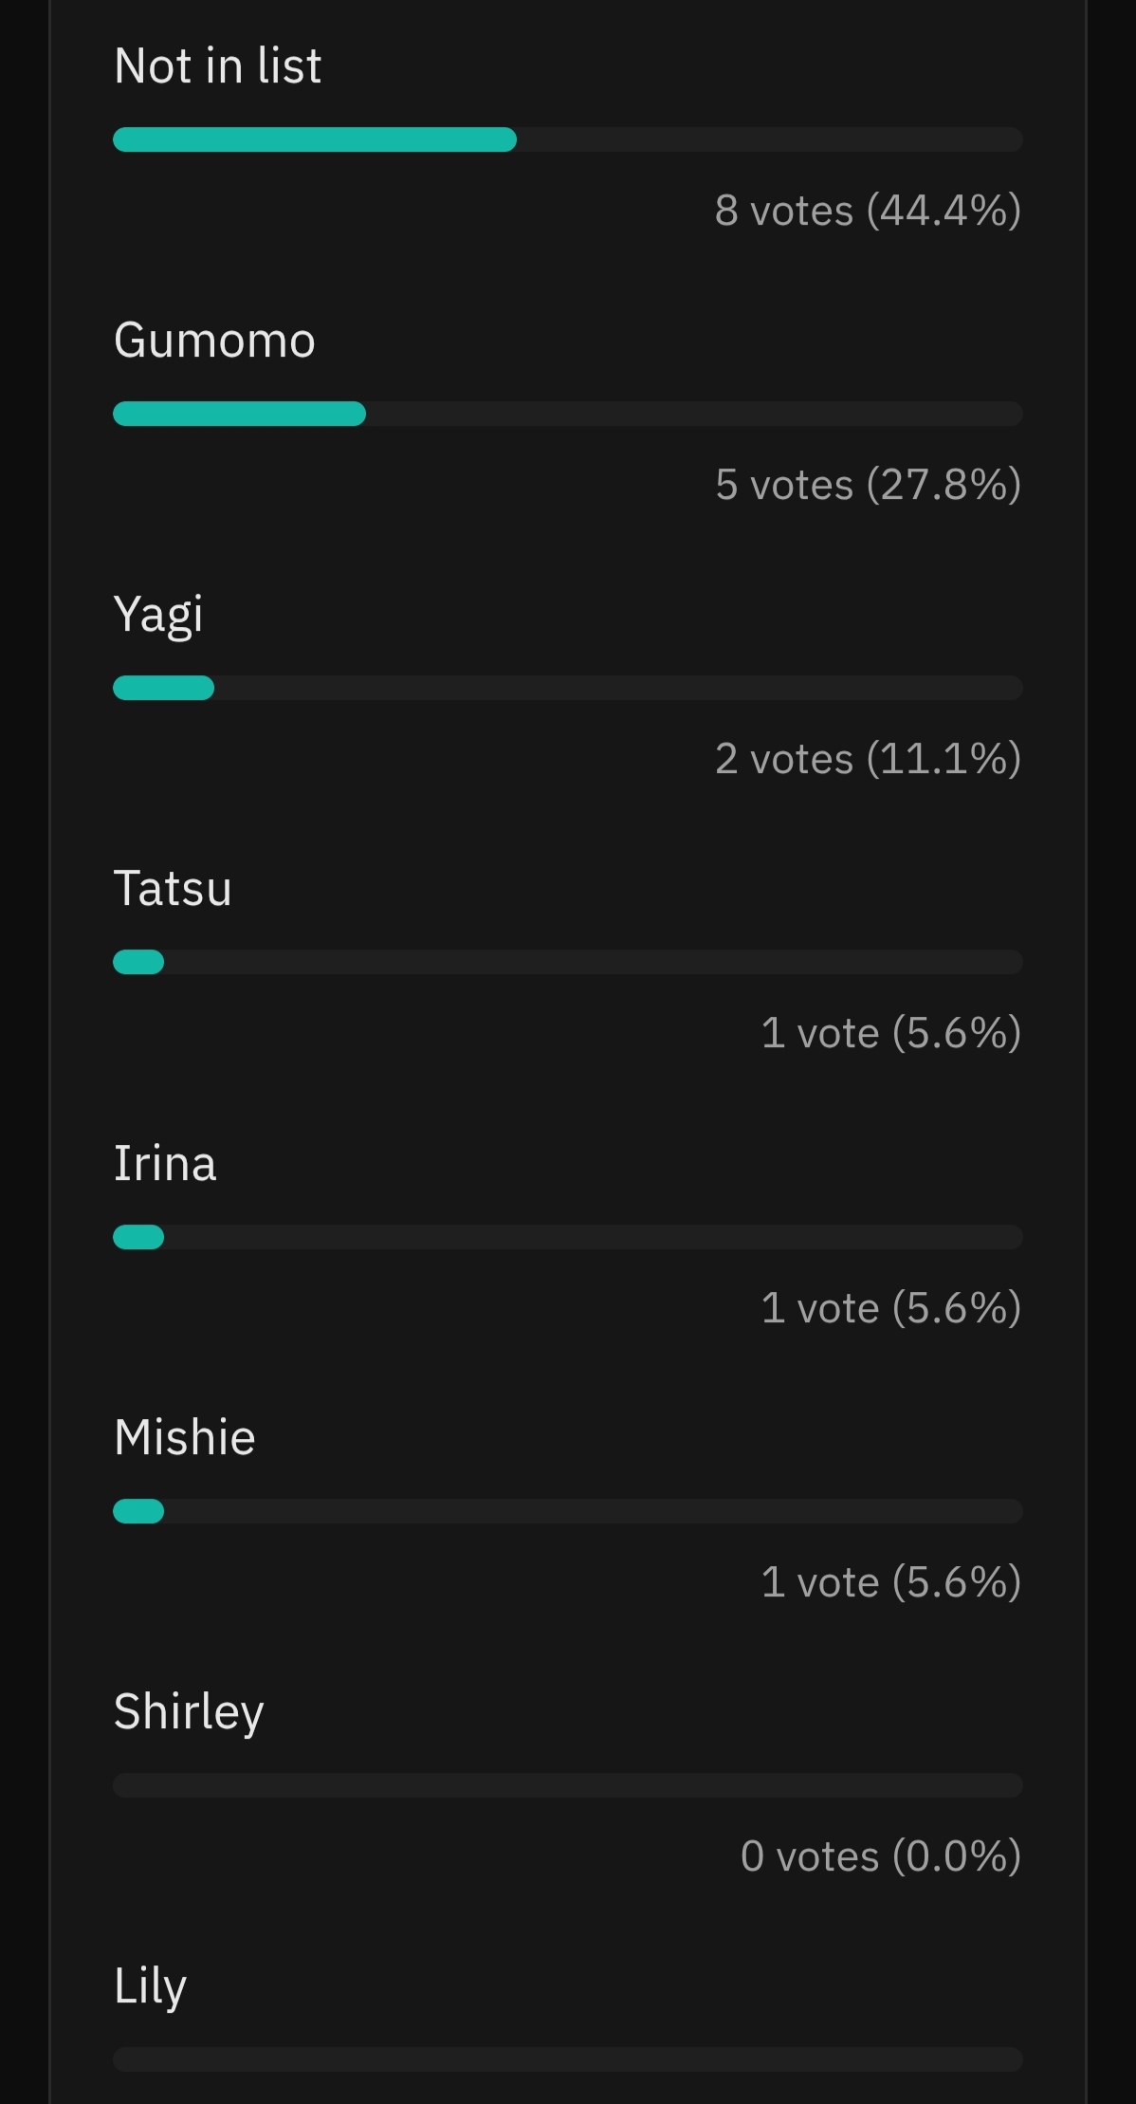Click the '5 votes (27.8%)' result text
Image resolution: width=1136 pixels, height=2104 pixels.
(x=869, y=485)
